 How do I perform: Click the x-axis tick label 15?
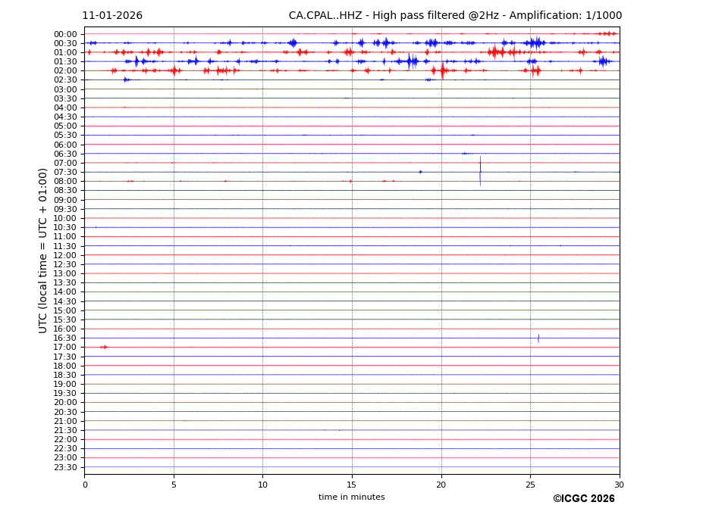point(352,485)
